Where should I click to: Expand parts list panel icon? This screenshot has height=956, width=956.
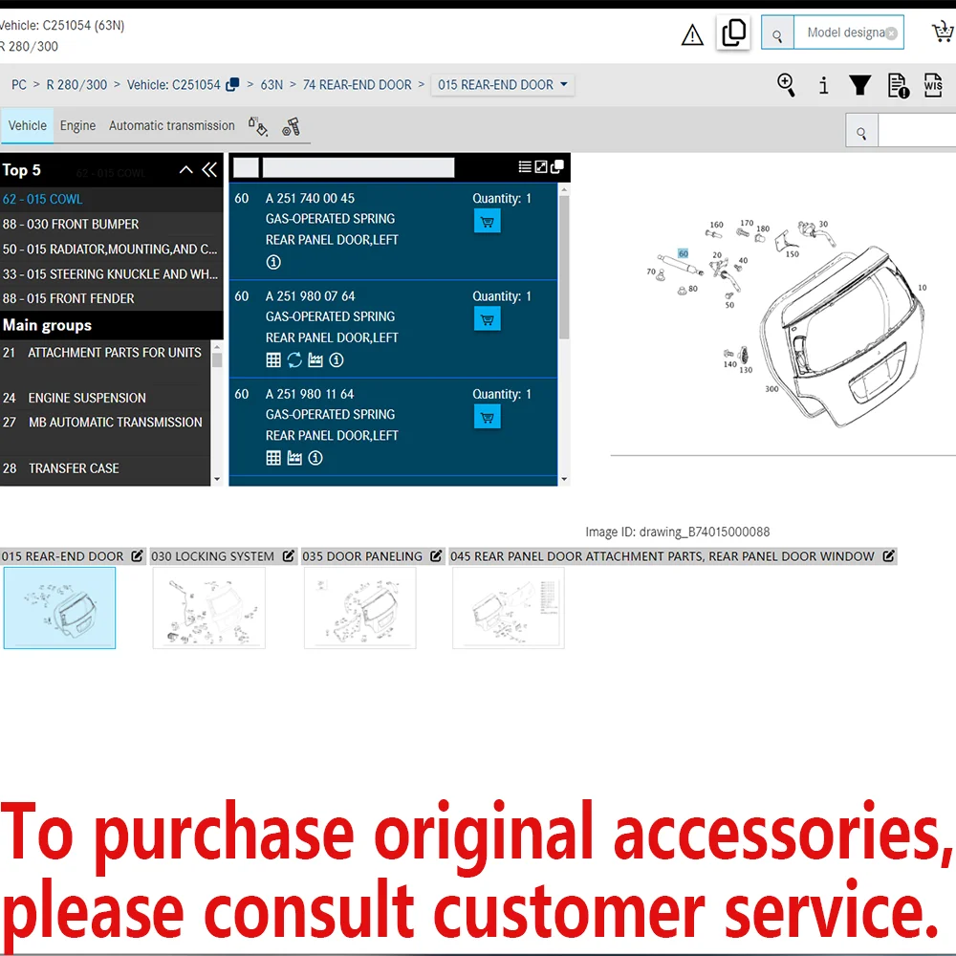[x=541, y=167]
